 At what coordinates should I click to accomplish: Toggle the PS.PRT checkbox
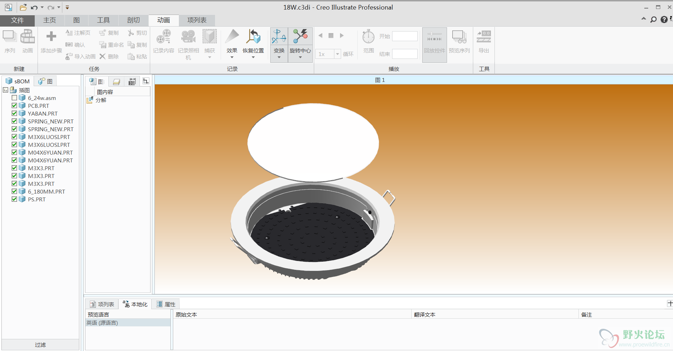point(14,199)
